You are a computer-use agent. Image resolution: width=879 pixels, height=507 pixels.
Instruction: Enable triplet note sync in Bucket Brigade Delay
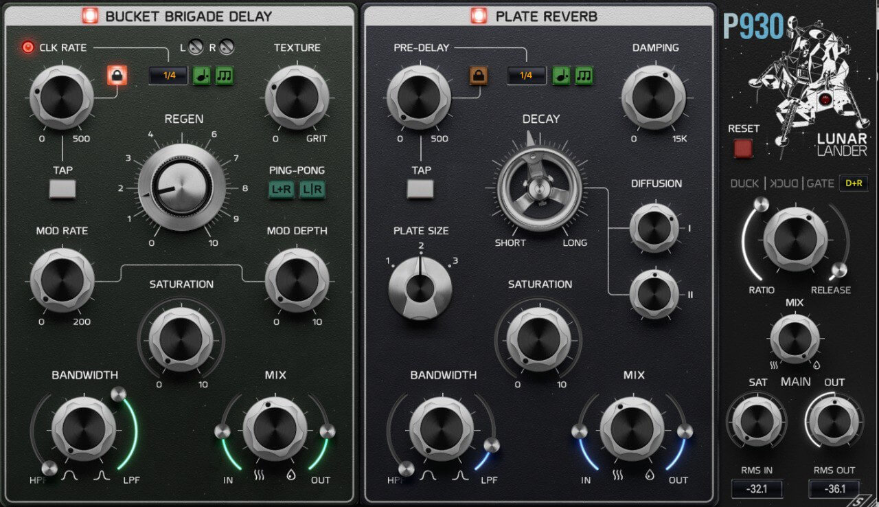(x=223, y=76)
